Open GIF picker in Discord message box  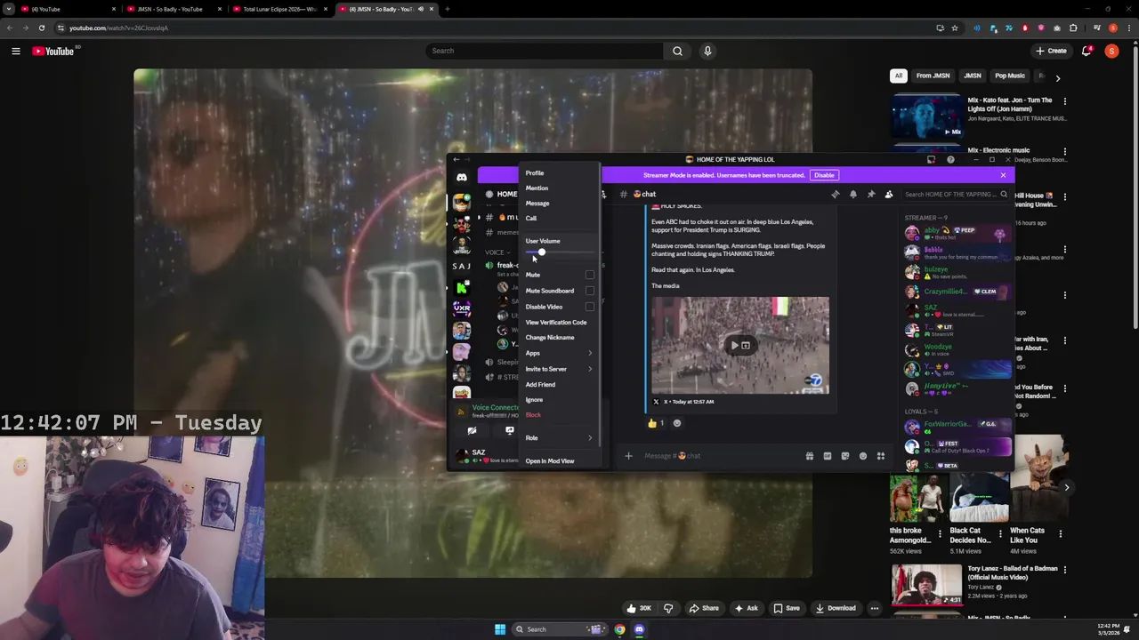coord(827,456)
